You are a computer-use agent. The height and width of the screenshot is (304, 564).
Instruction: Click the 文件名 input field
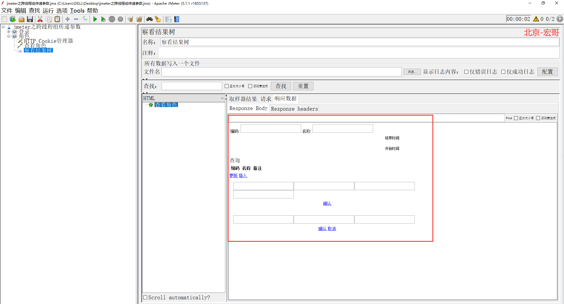click(281, 72)
